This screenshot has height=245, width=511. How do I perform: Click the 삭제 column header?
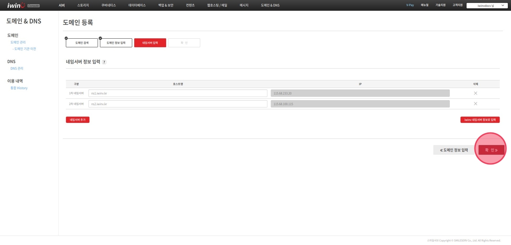coord(475,84)
